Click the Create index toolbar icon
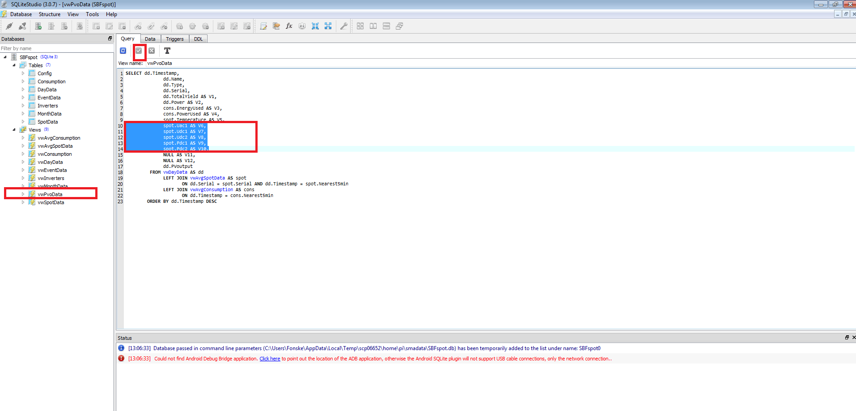The image size is (856, 411). click(x=138, y=26)
